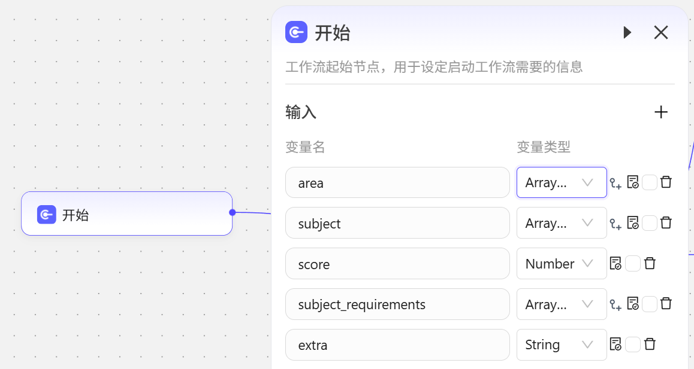Check the required checkbox next to area

point(649,182)
